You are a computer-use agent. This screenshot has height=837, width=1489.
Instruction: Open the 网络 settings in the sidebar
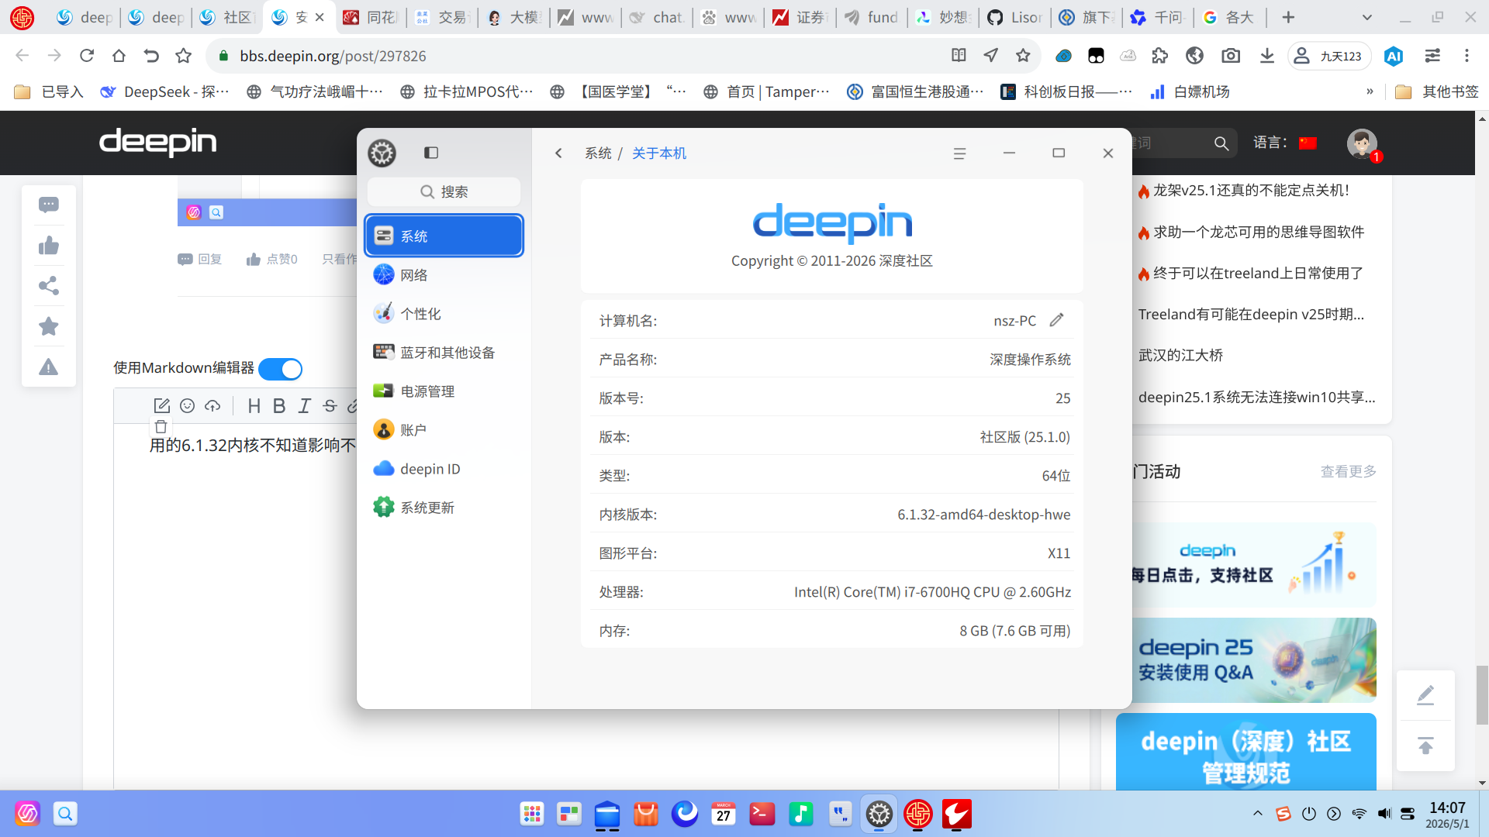tap(444, 275)
